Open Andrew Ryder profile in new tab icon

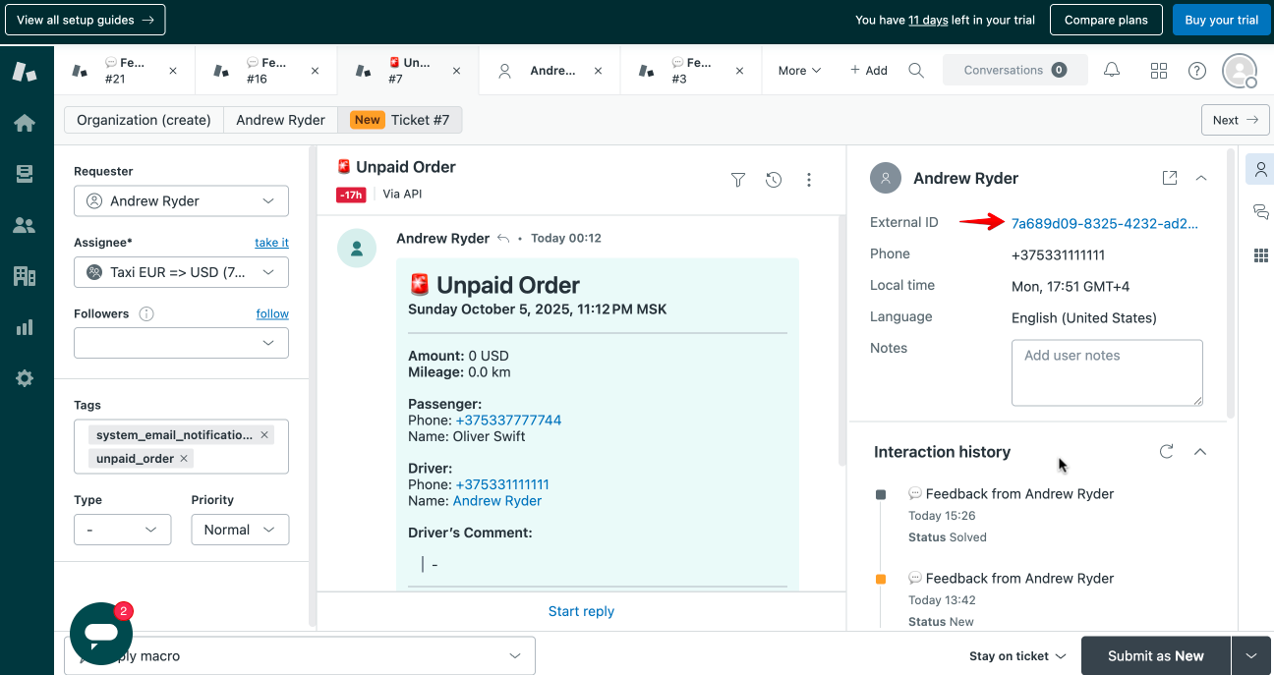point(1170,178)
